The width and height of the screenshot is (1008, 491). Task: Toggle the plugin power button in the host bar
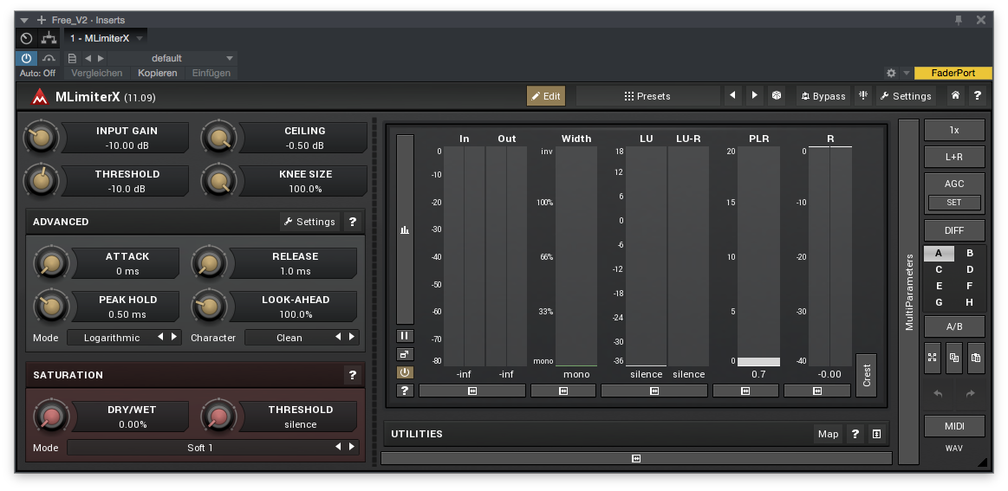(x=26, y=58)
